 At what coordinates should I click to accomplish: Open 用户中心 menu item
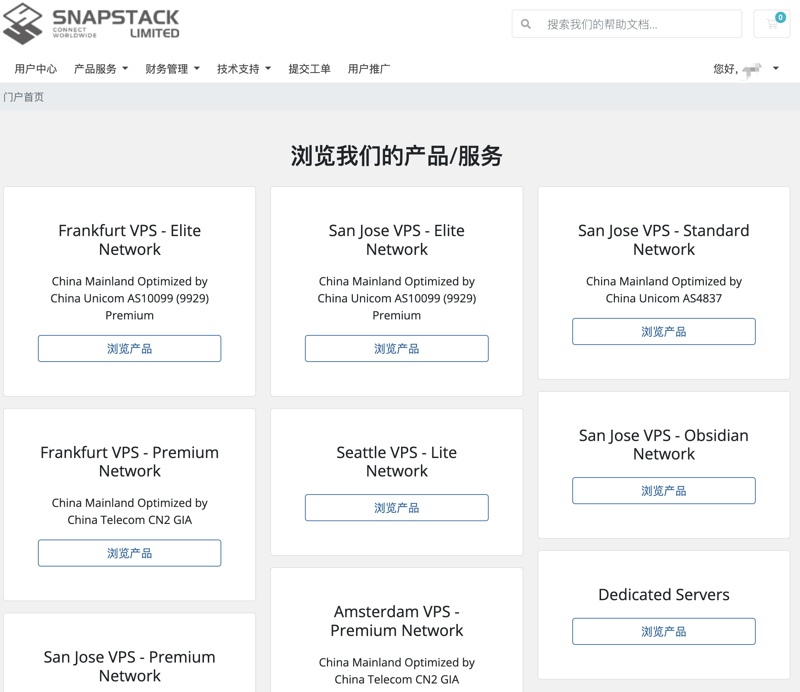point(35,69)
